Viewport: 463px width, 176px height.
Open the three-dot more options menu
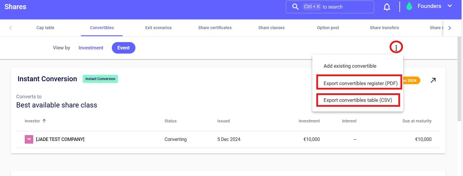396,47
